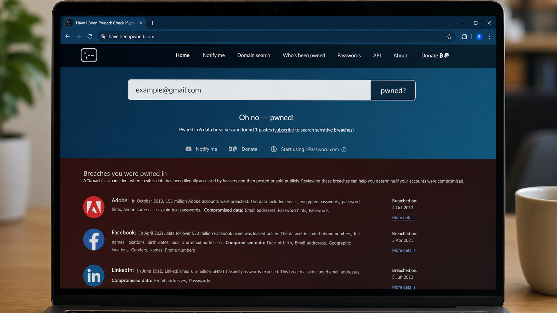Open Who's been pwned navigation item

click(304, 55)
